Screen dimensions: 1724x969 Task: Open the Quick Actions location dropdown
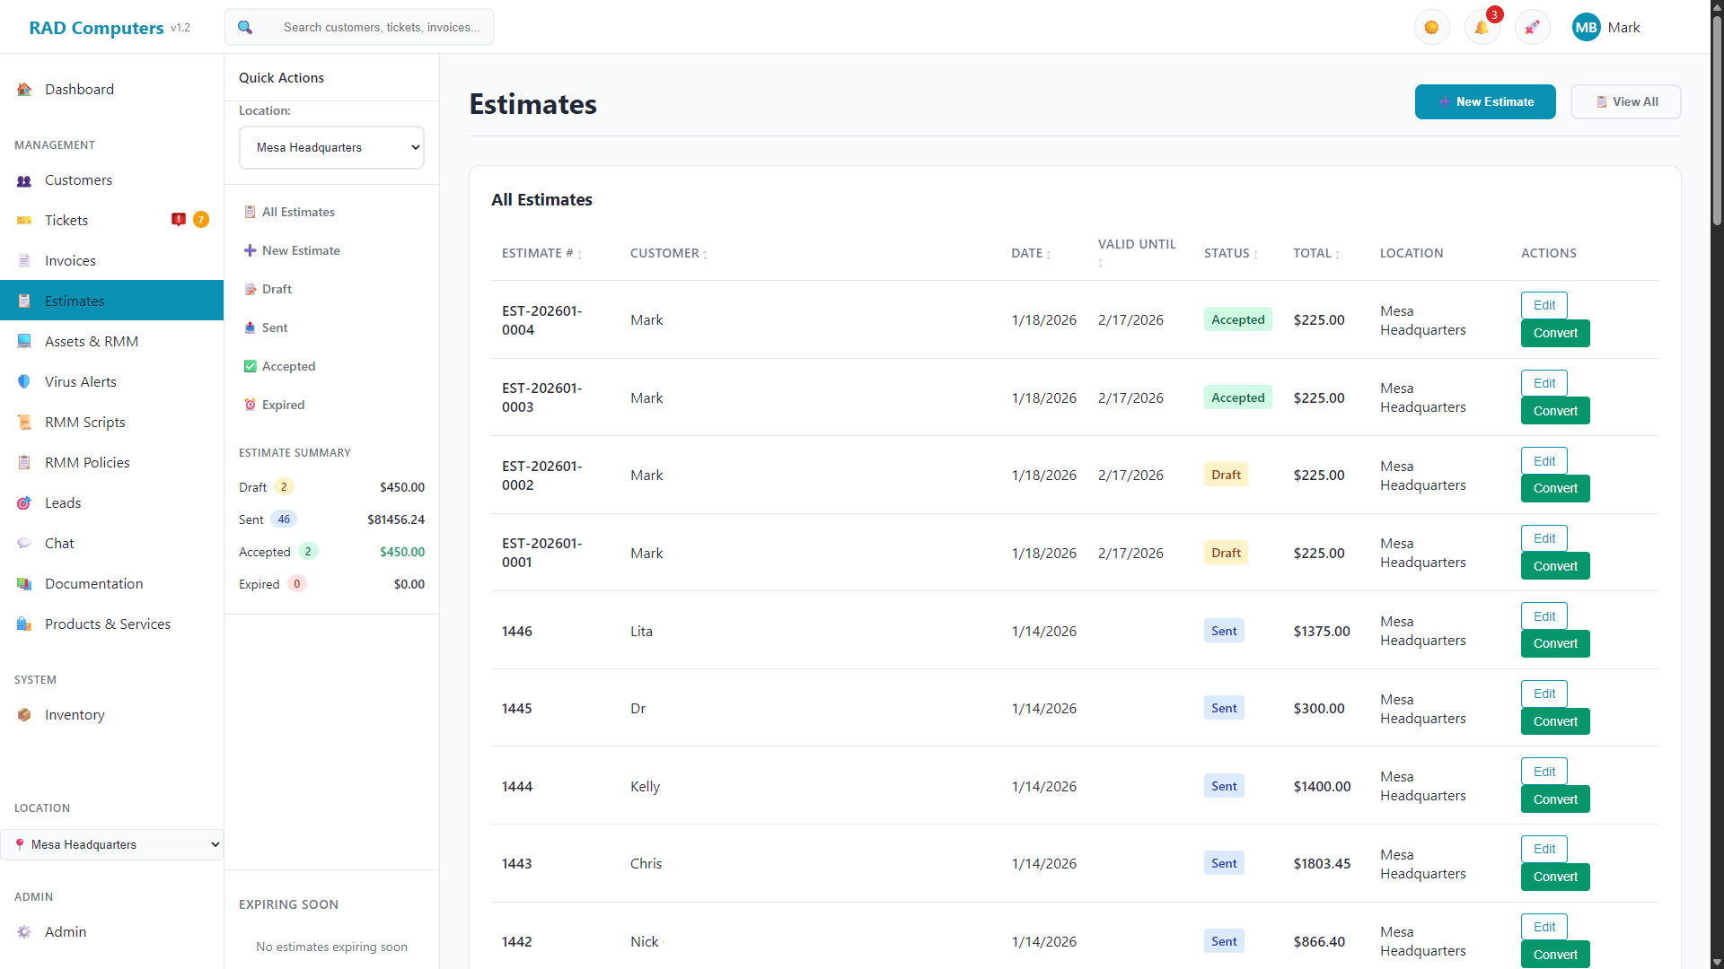tap(331, 147)
